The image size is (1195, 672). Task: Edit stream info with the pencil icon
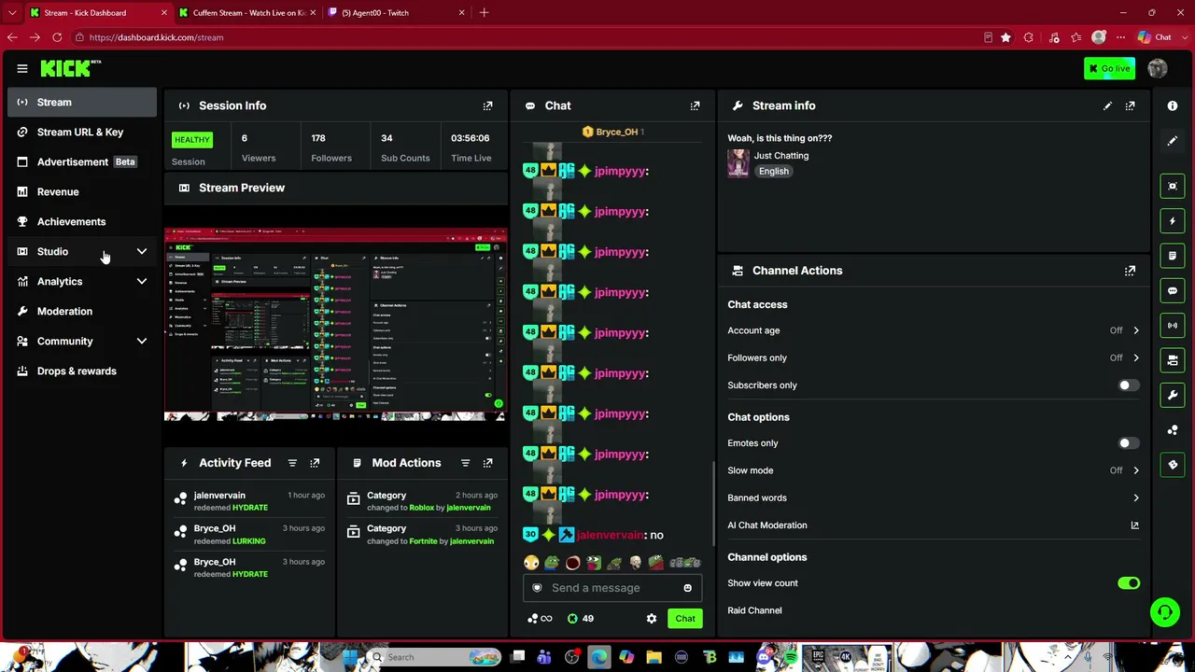[x=1107, y=106]
